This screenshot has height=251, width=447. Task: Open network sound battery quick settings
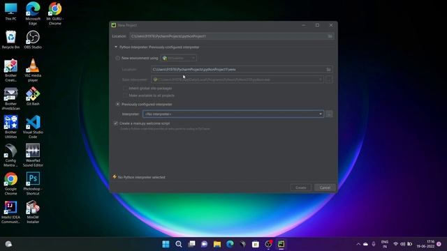click(402, 244)
